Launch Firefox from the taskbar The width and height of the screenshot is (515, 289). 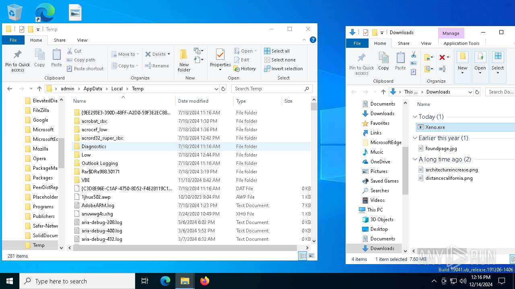click(x=205, y=281)
